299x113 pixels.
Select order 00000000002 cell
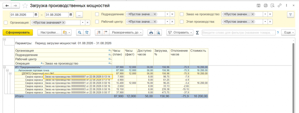(x=78, y=86)
